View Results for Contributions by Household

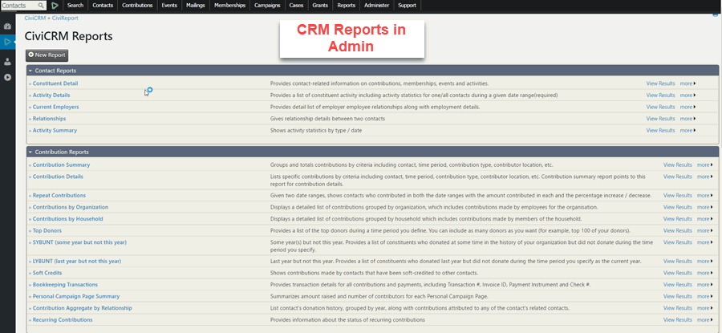[x=677, y=219]
